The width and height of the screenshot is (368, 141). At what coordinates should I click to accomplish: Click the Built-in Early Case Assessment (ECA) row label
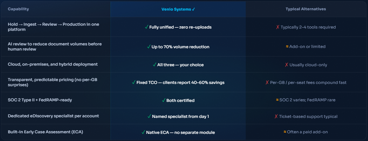pos(46,132)
